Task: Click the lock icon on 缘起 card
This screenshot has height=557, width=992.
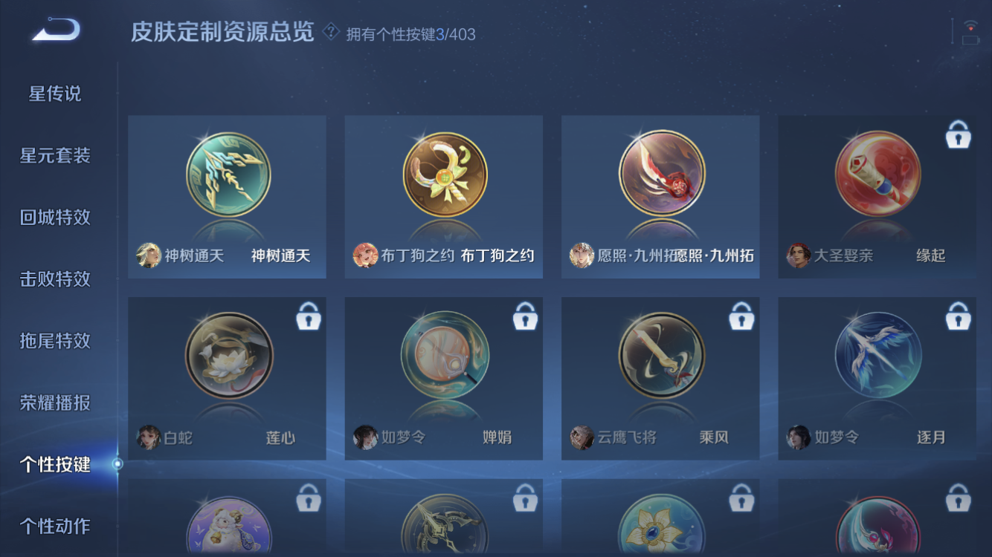Action: click(x=958, y=134)
